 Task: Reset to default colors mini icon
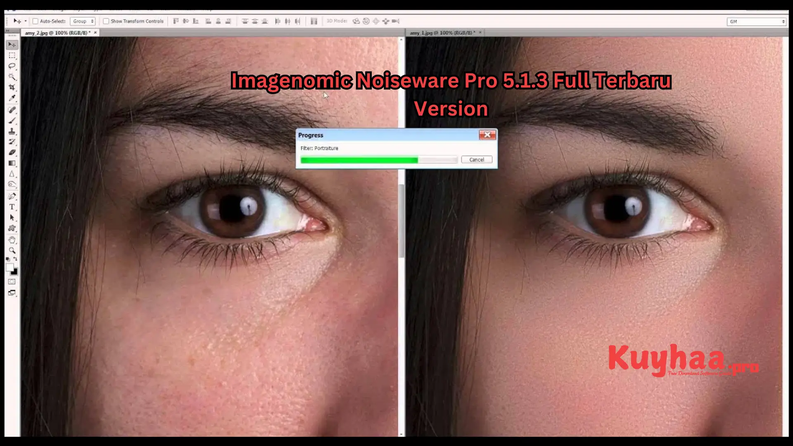[8, 259]
